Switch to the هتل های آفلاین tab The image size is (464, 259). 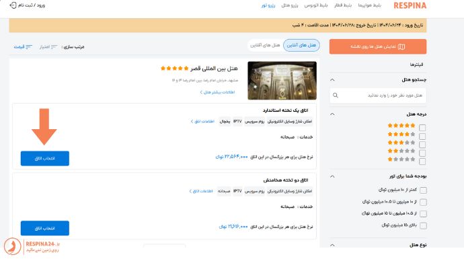click(x=265, y=45)
